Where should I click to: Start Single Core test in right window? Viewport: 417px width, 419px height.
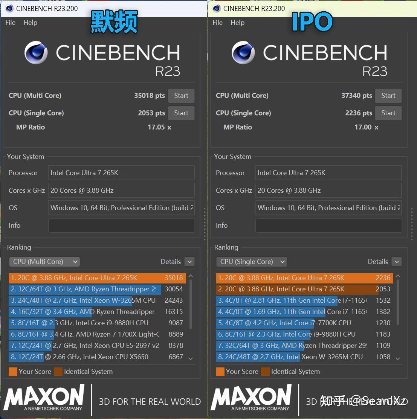click(388, 113)
